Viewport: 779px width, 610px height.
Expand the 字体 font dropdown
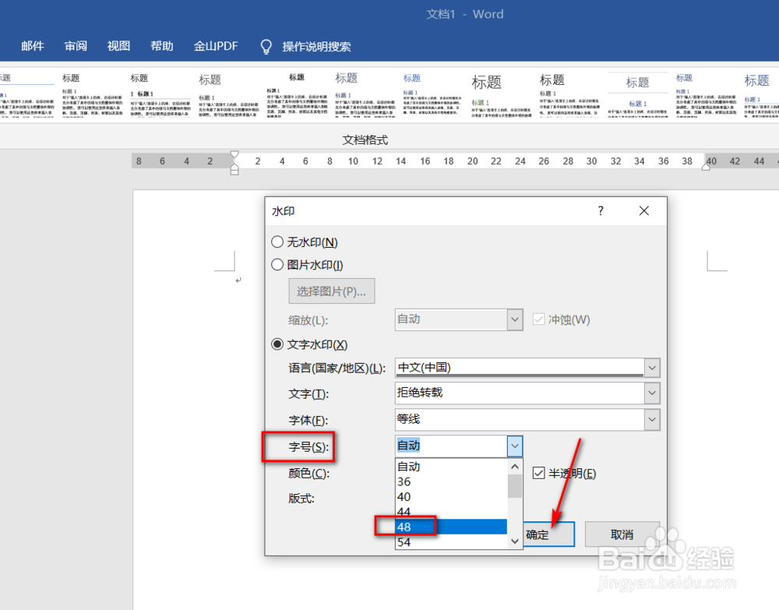point(653,420)
